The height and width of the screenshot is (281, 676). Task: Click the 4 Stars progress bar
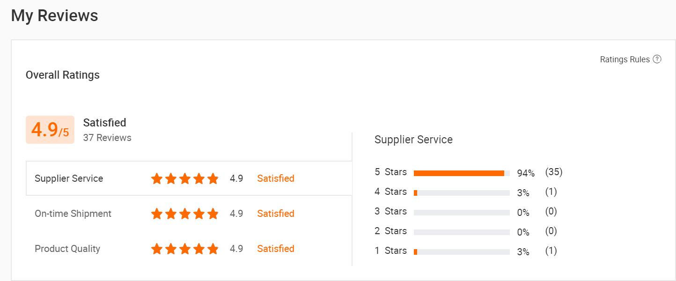462,193
